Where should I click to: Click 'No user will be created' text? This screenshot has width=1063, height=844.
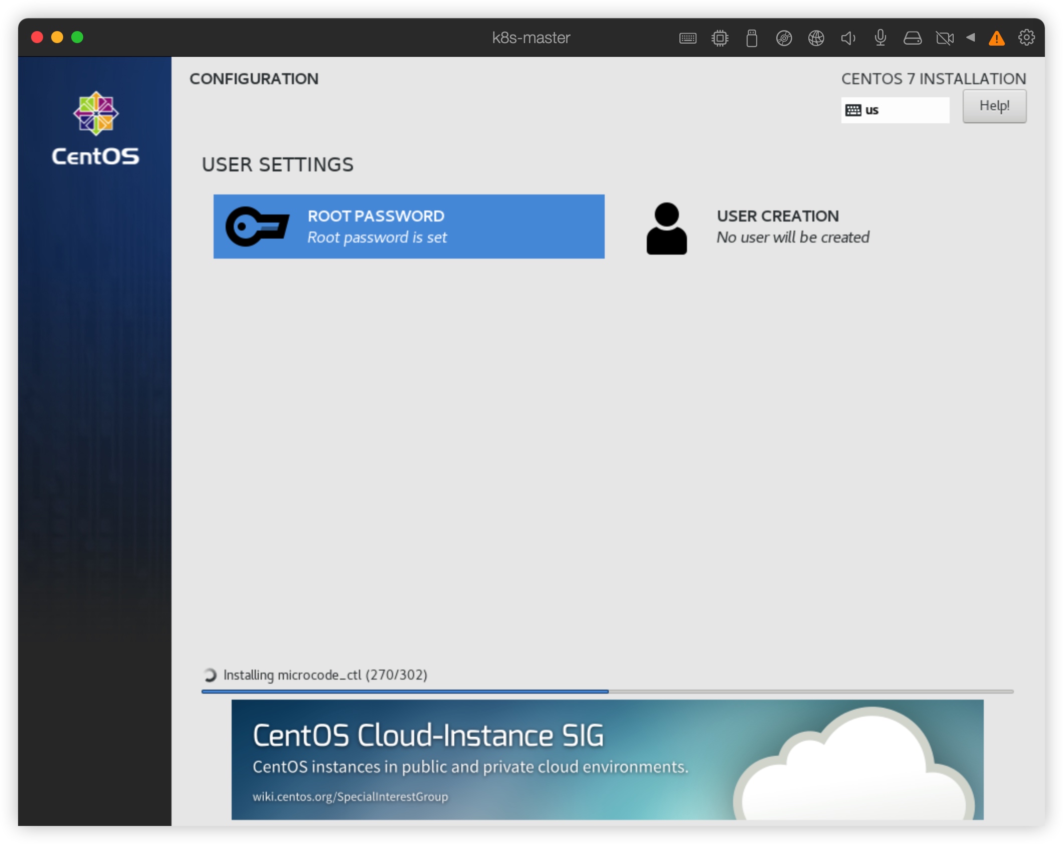click(793, 237)
